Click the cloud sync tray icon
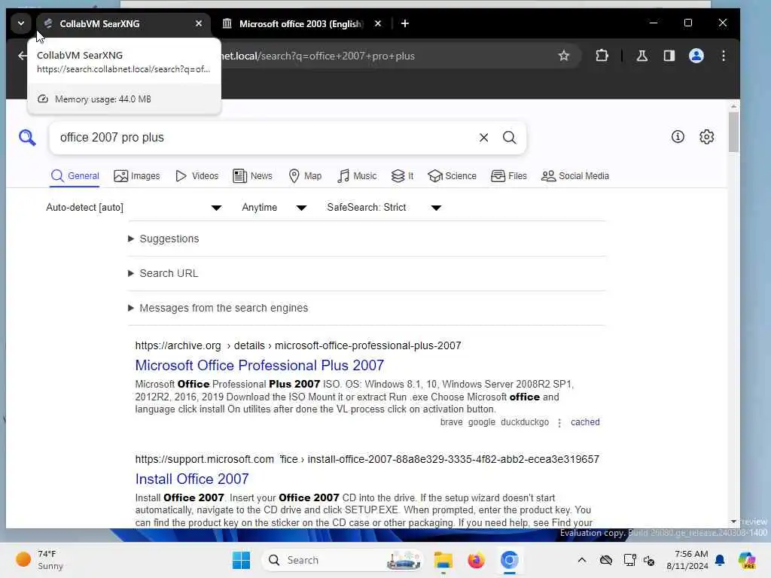This screenshot has height=578, width=771. point(606,560)
